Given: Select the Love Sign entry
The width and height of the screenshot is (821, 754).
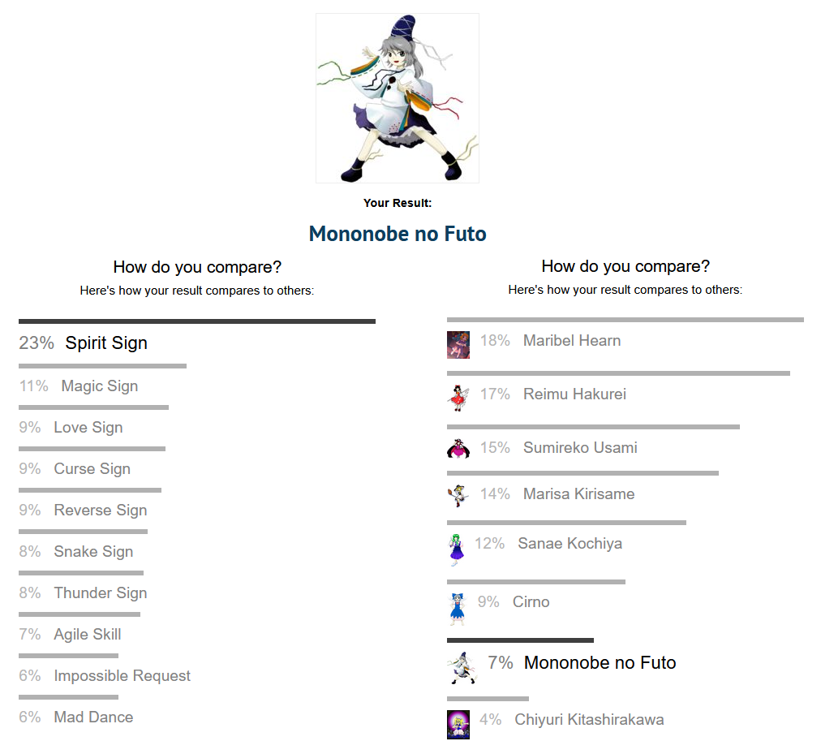Looking at the screenshot, I should (88, 428).
